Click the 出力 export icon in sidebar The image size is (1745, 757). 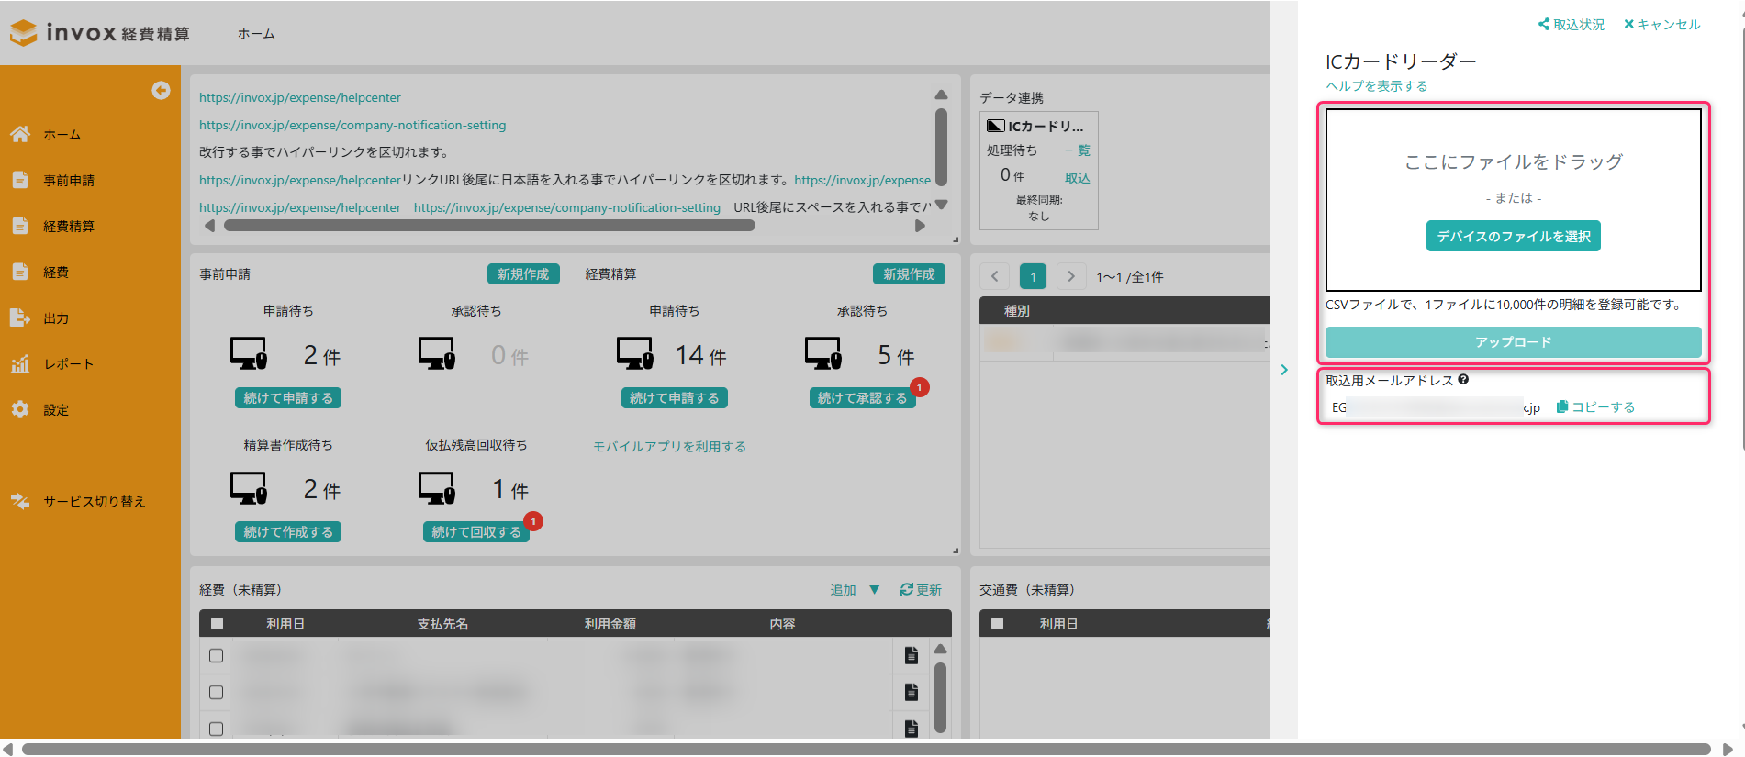[20, 317]
